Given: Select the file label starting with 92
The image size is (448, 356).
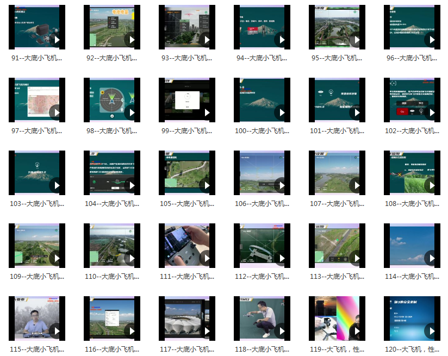Looking at the screenshot, I should pos(113,58).
